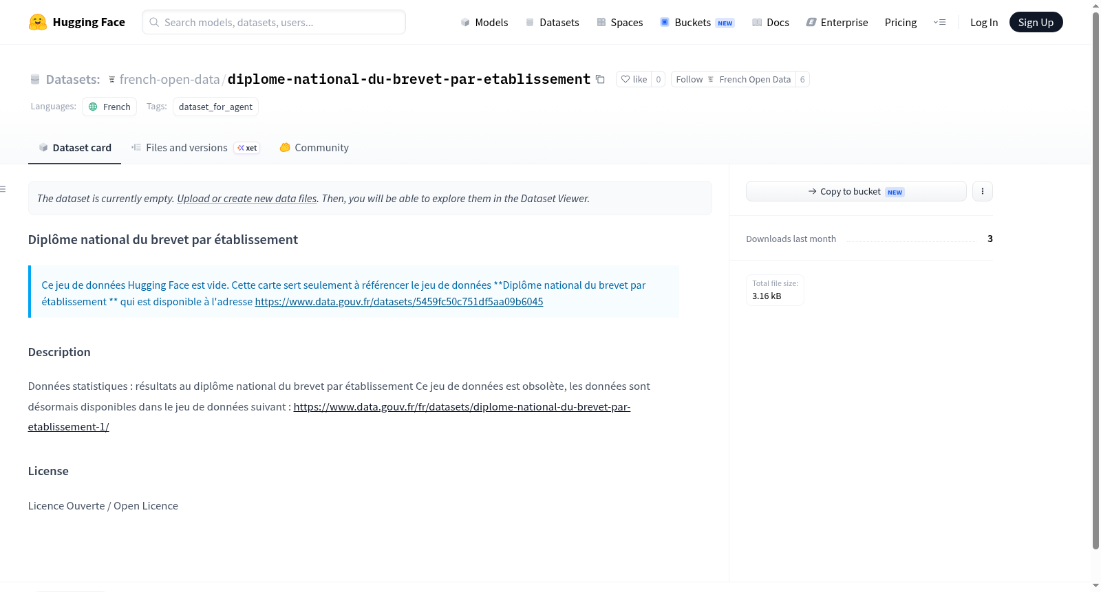Image resolution: width=1101 pixels, height=592 pixels.
Task: Open Buckets section
Action: pos(697,22)
